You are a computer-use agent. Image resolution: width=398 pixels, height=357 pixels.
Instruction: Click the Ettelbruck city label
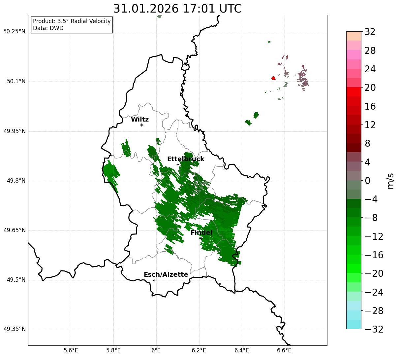click(186, 159)
